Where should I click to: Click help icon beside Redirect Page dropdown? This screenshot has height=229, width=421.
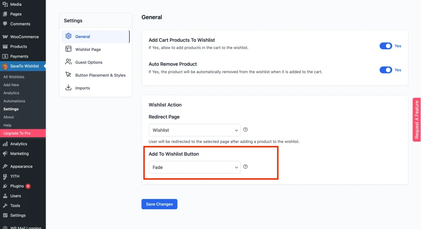245,130
